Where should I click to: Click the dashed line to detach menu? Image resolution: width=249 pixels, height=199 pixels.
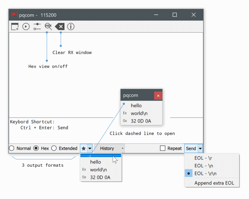click(x=101, y=155)
